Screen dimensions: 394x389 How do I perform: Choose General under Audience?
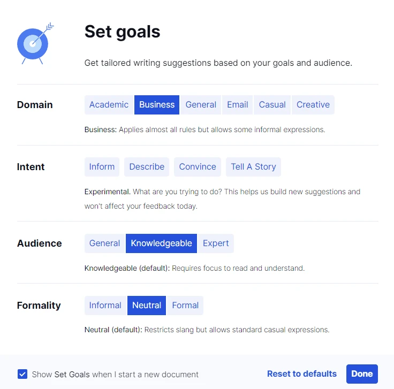(104, 243)
